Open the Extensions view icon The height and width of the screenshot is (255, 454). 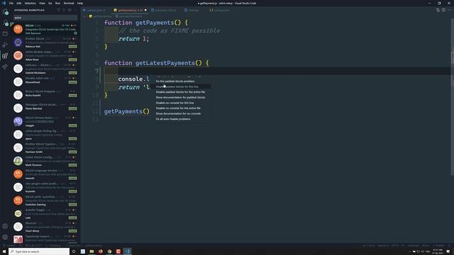pyautogui.click(x=5, y=55)
